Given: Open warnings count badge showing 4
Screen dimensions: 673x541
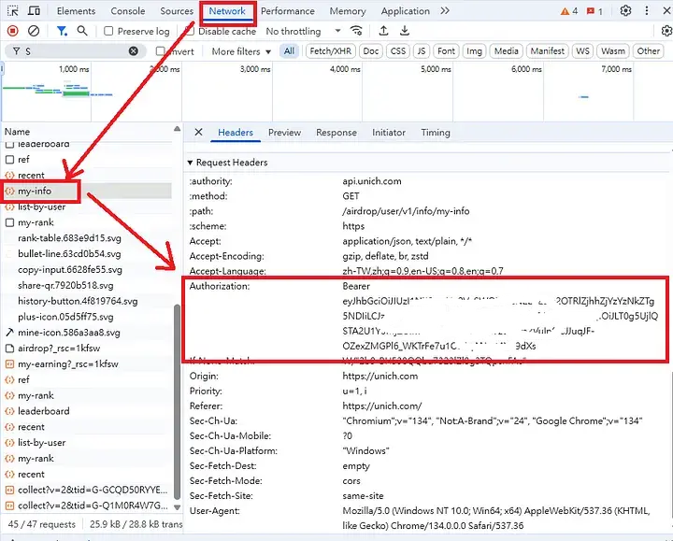Looking at the screenshot, I should [569, 11].
